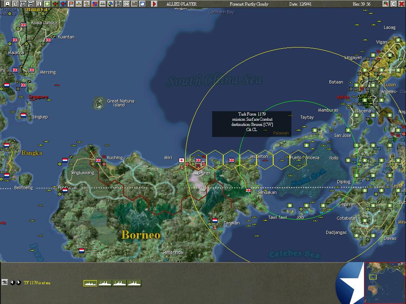Screen dimensions: 406x304
Task: Click the green and red flag icon
Action: (x=385, y=4)
